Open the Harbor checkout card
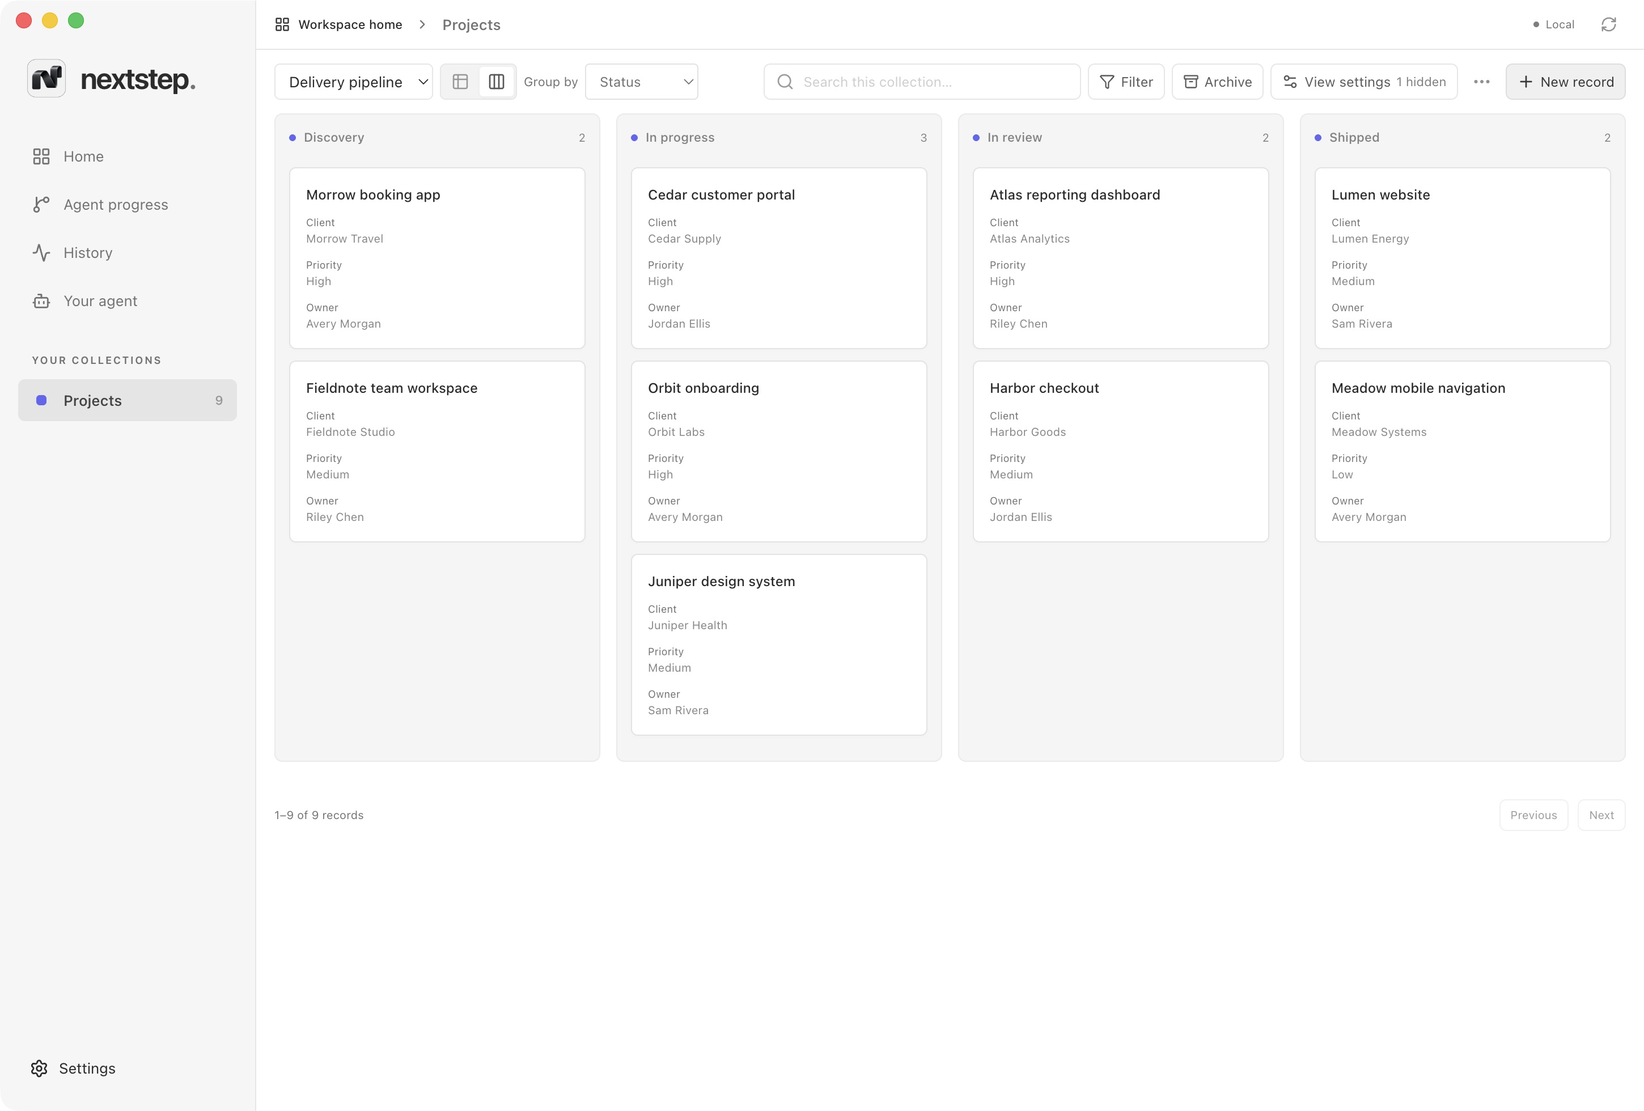1644x1111 pixels. [1121, 452]
